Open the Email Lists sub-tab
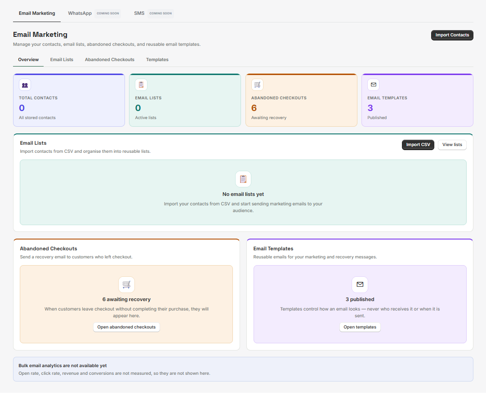Image resolution: width=486 pixels, height=395 pixels. pyautogui.click(x=62, y=60)
